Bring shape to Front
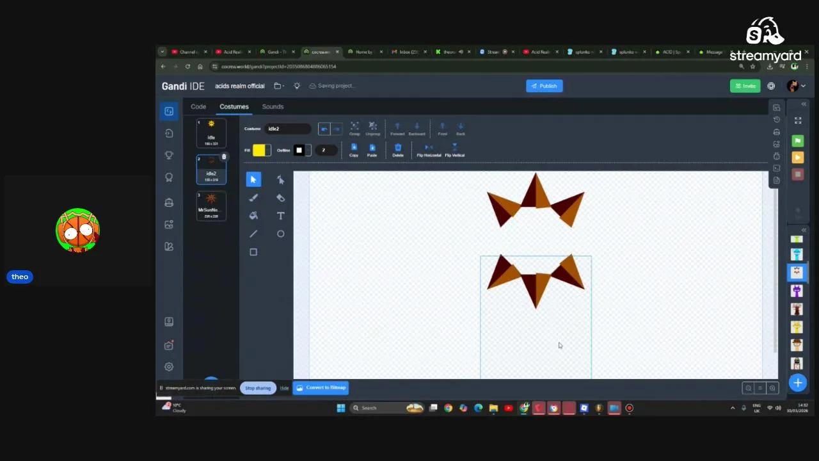 pyautogui.click(x=442, y=129)
